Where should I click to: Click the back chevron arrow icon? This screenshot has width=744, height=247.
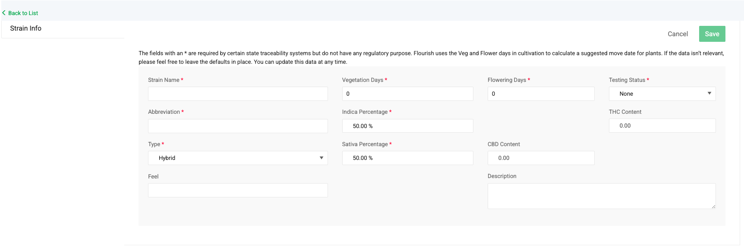(4, 13)
